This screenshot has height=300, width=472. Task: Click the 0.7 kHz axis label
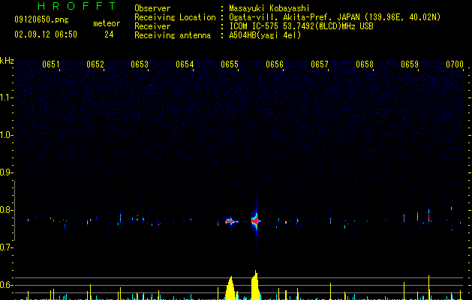(x=6, y=247)
